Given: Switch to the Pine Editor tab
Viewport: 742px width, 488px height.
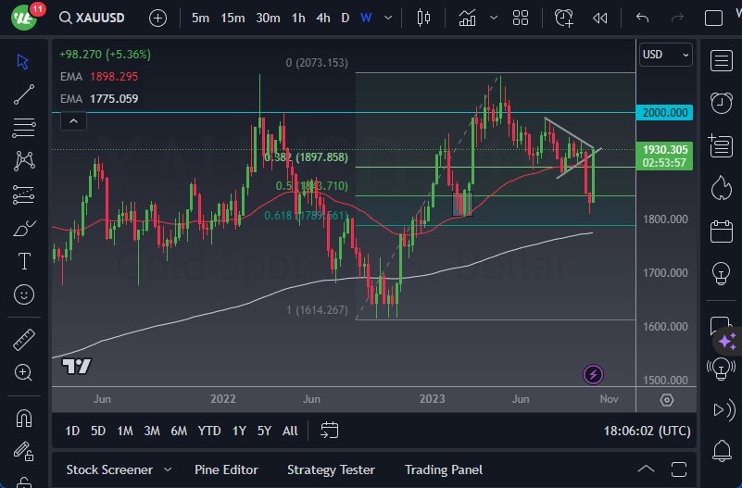Looking at the screenshot, I should pyautogui.click(x=226, y=469).
